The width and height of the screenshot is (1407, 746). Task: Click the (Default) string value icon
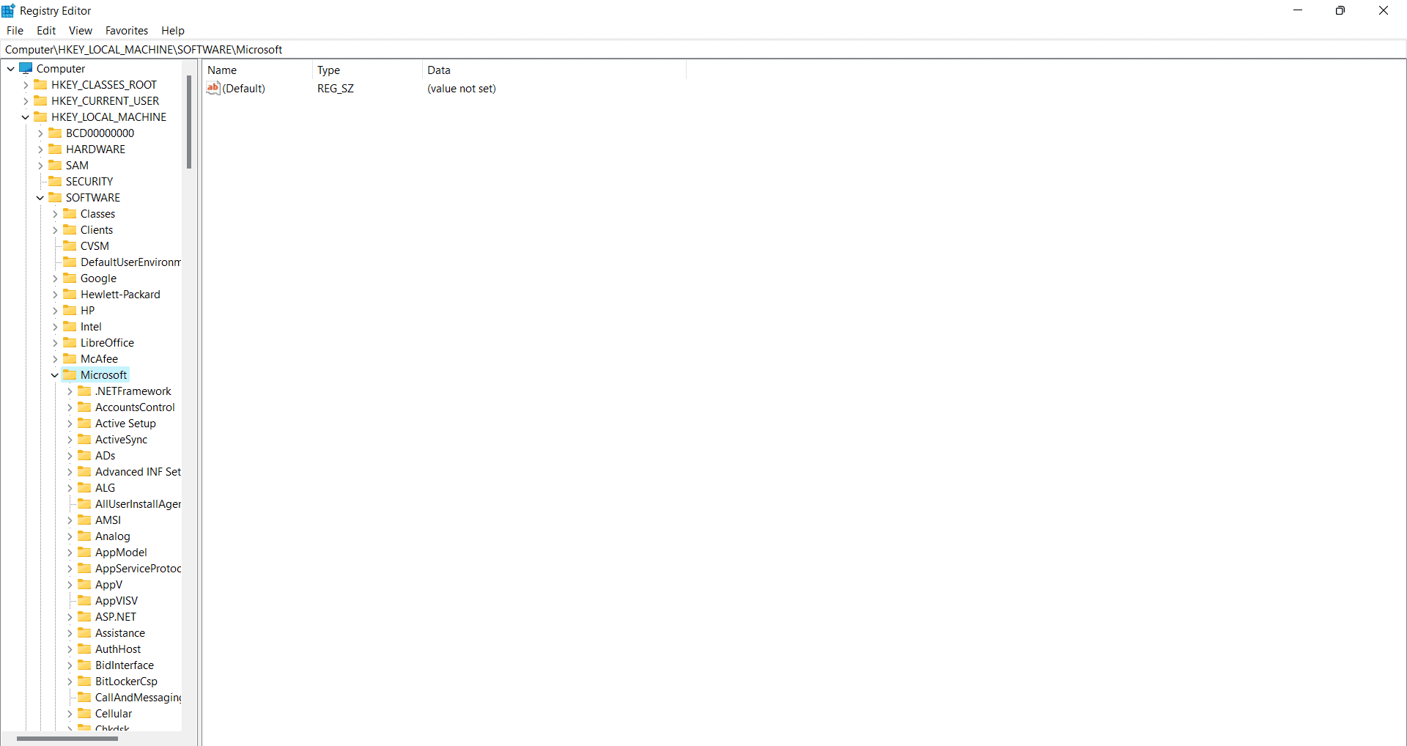pos(213,88)
